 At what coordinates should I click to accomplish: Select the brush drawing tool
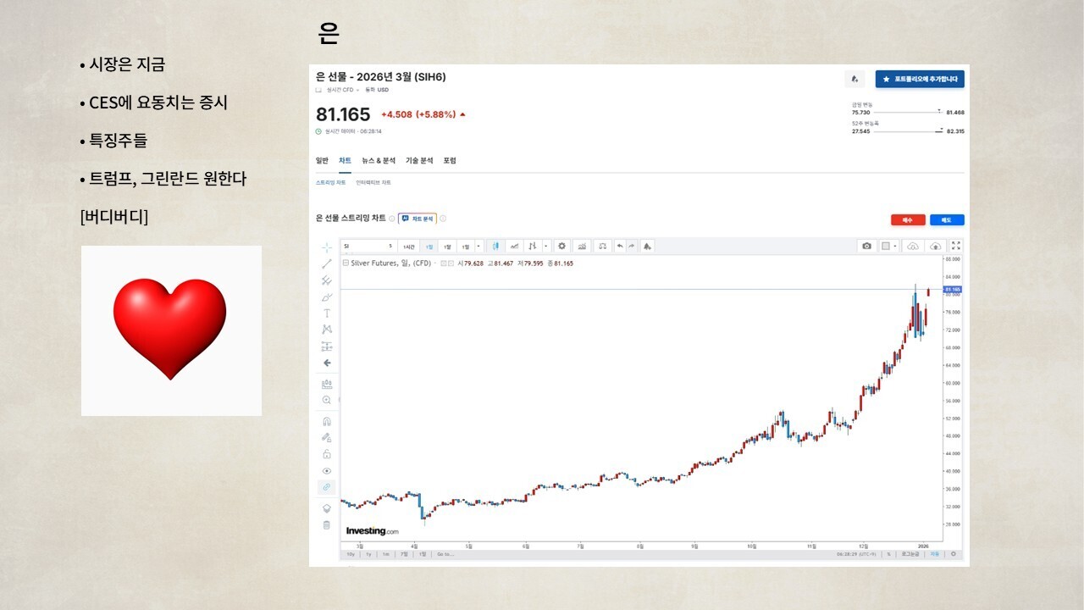point(327,297)
